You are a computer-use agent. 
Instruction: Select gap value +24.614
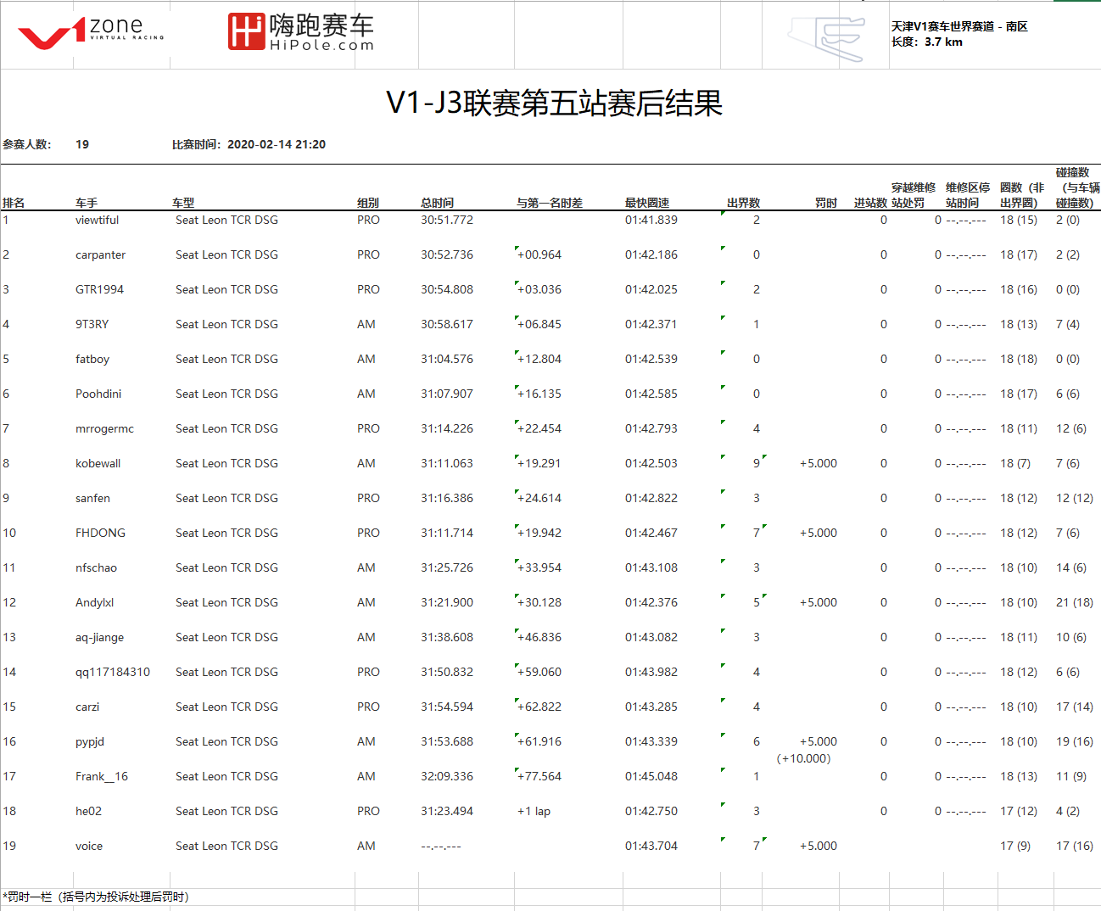(539, 498)
